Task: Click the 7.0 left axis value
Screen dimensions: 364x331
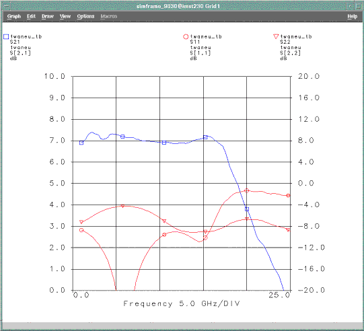Action: (x=57, y=141)
